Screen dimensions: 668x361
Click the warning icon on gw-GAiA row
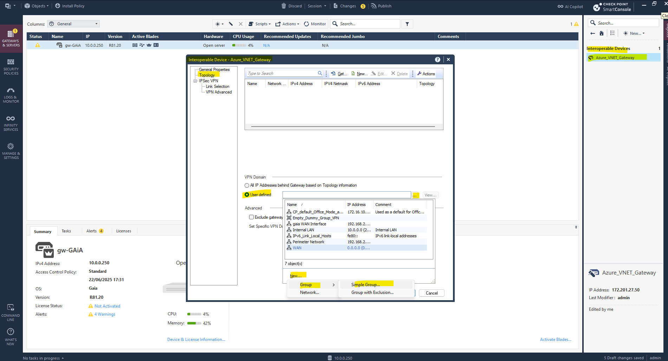pyautogui.click(x=38, y=45)
